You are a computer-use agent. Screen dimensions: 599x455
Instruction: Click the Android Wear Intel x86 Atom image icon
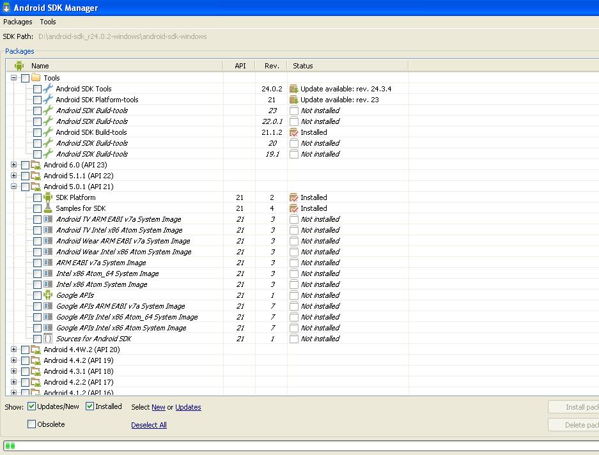point(48,252)
